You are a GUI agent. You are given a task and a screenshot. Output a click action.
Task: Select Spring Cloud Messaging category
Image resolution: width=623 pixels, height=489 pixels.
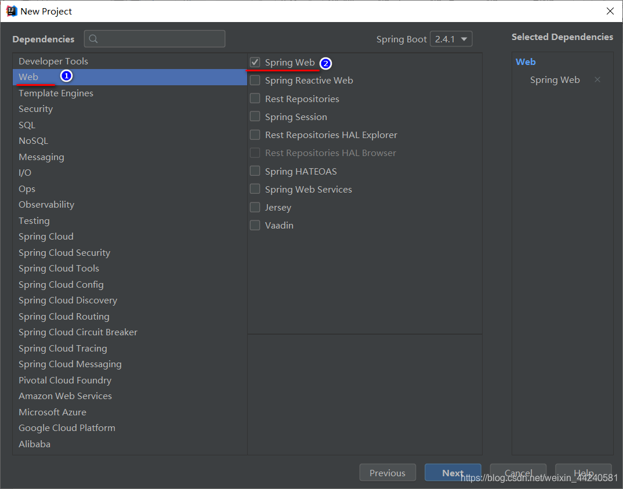coord(130,364)
